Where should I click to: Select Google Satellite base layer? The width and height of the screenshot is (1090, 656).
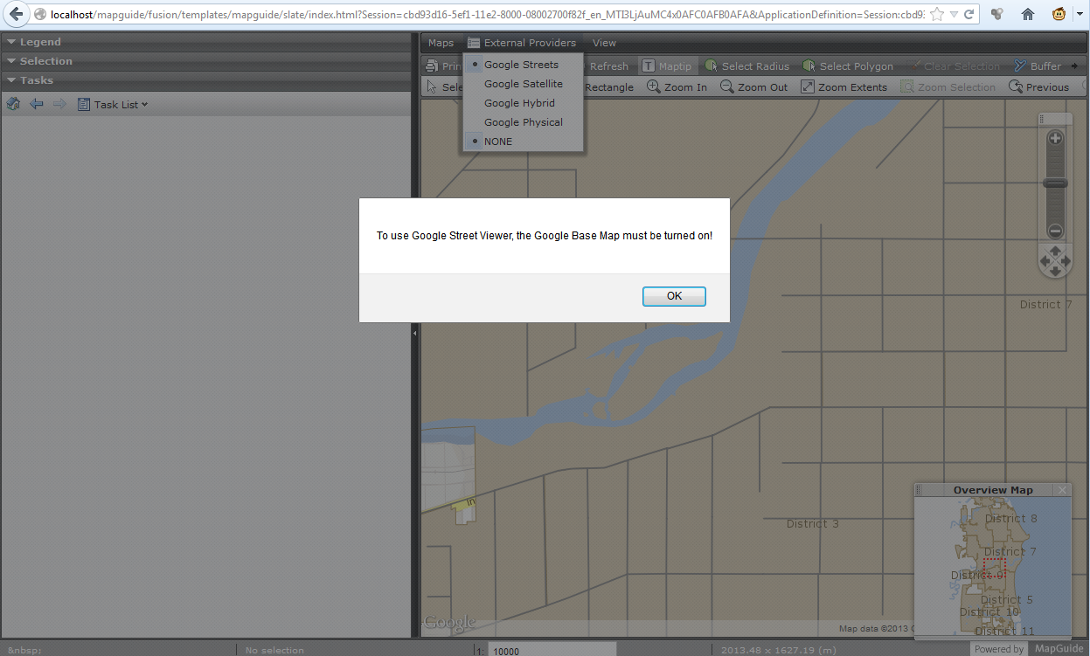point(523,84)
